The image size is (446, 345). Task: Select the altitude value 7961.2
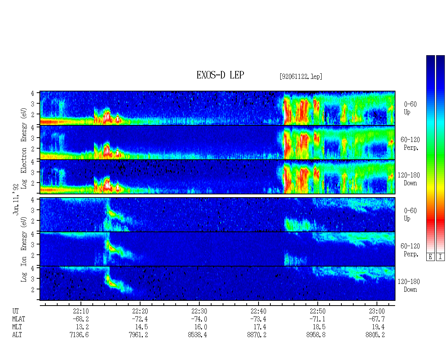(138, 335)
